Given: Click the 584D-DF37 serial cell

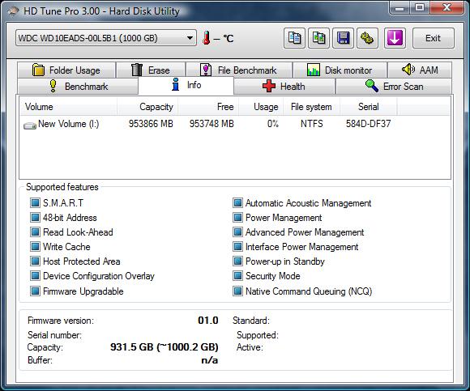Looking at the screenshot, I should coord(369,124).
